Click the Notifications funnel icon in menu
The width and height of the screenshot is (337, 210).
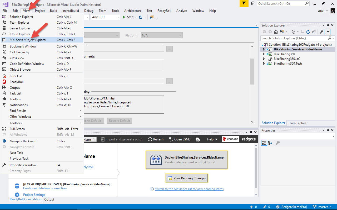(x=4, y=105)
